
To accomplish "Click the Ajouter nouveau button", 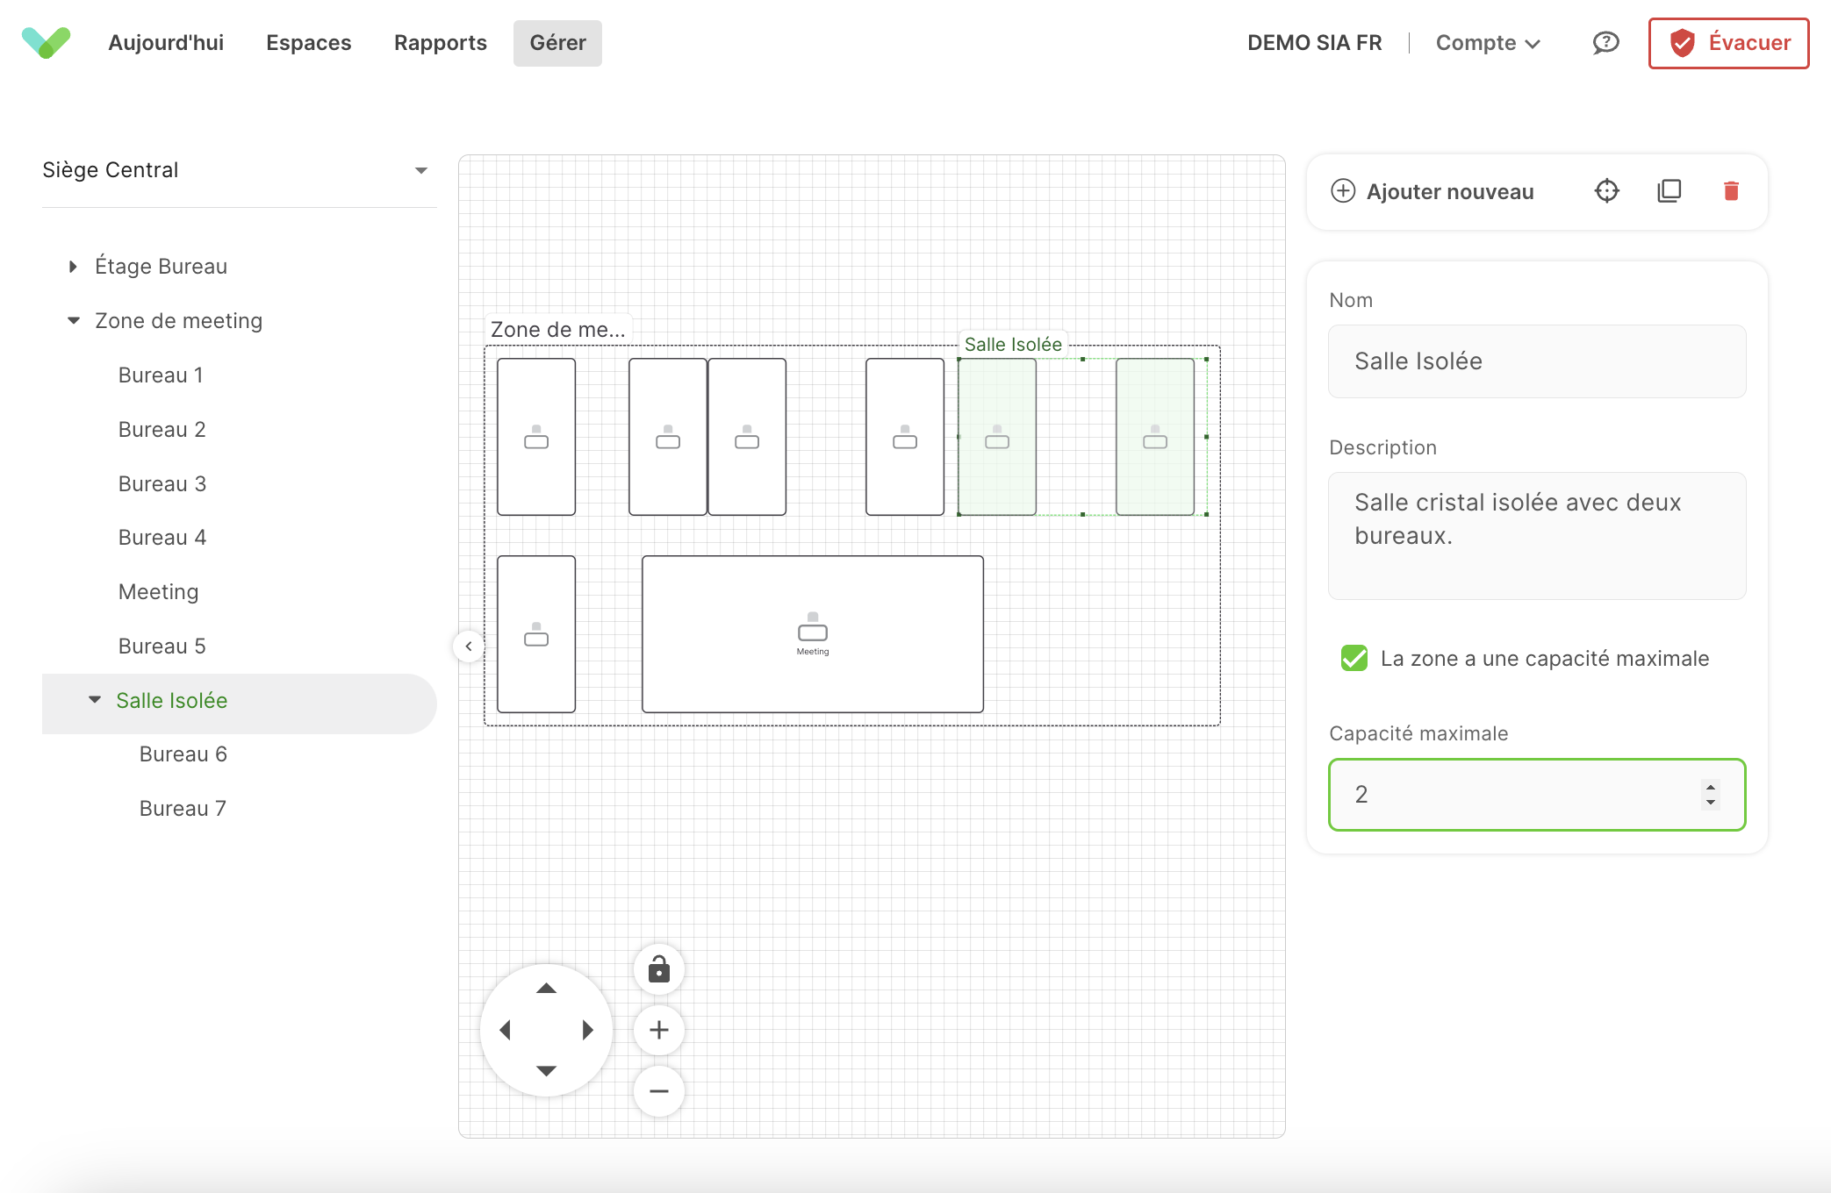I will (x=1432, y=191).
